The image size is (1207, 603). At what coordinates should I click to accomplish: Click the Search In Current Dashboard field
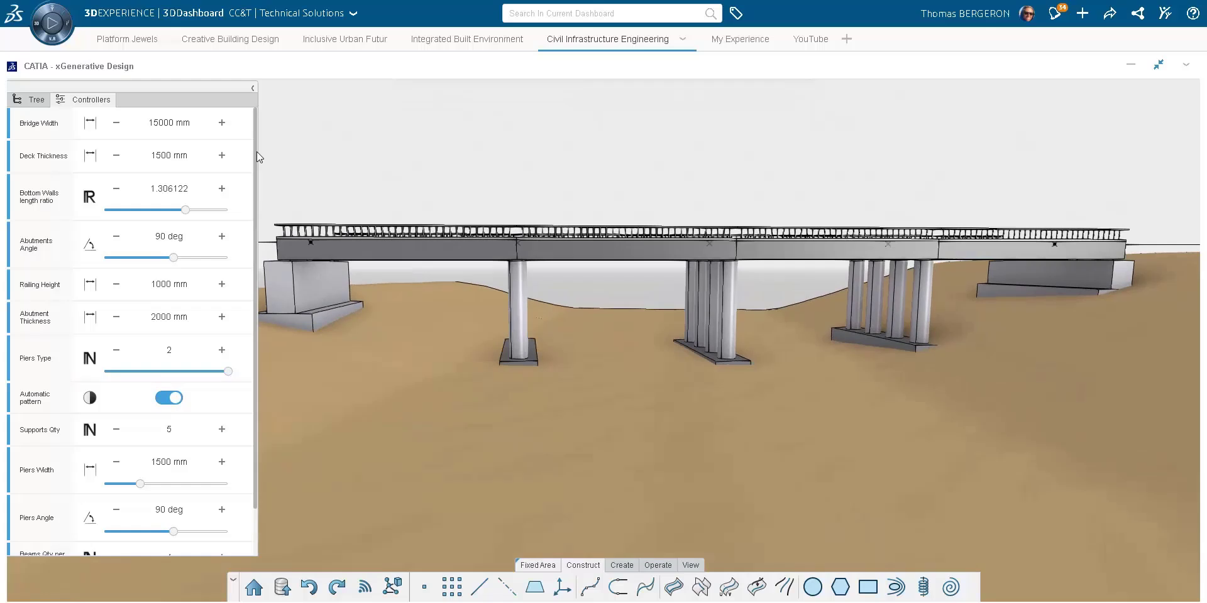point(603,13)
